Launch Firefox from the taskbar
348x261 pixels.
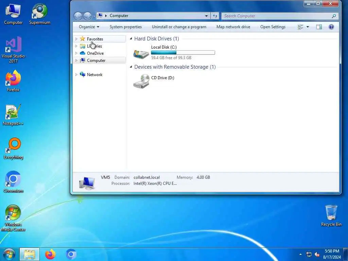click(50, 254)
